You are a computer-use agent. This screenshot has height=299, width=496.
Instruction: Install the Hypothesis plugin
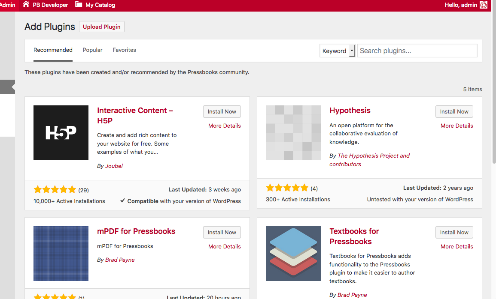point(454,112)
